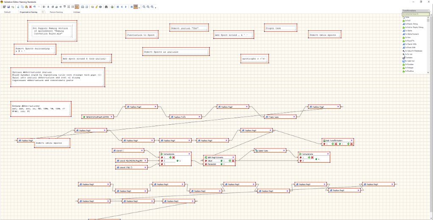
Task: Select Is Number transformation
Action: pyautogui.click(x=409, y=64)
